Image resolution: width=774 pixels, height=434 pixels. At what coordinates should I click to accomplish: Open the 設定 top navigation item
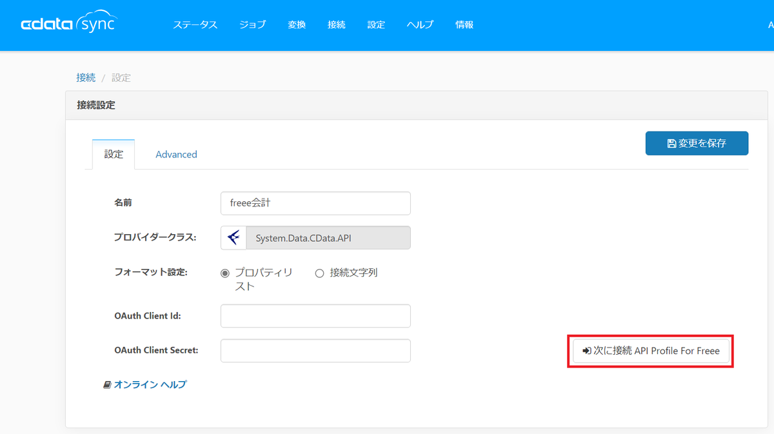(376, 25)
